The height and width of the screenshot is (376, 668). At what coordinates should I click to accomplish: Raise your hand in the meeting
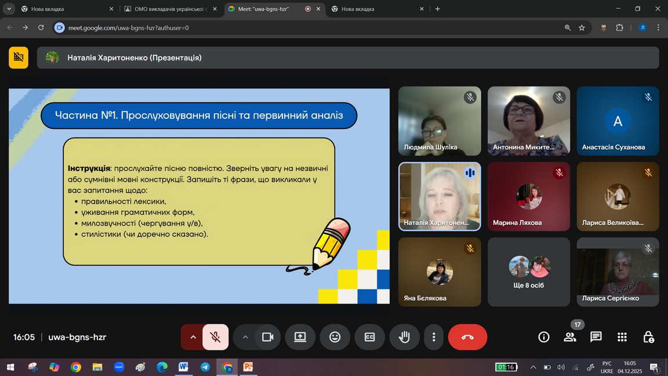(404, 337)
